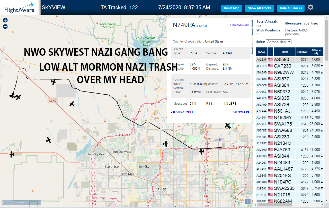
Task: Sort the table by ICAO column
Action: click(262, 52)
